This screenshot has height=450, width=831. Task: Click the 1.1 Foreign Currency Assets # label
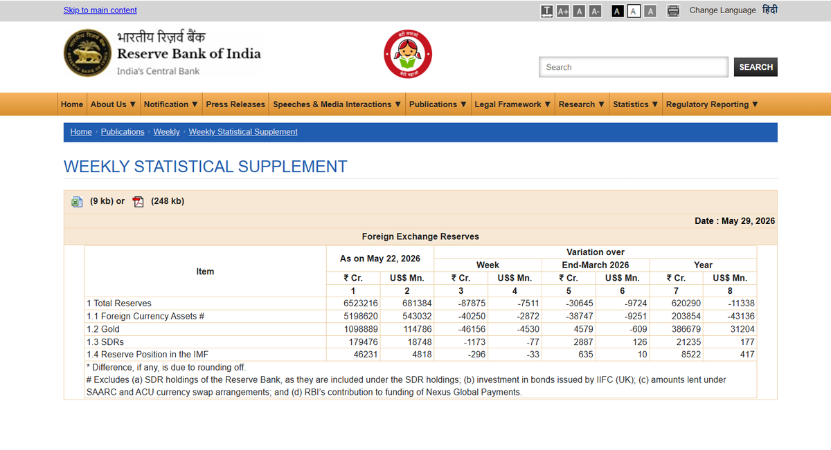(145, 316)
